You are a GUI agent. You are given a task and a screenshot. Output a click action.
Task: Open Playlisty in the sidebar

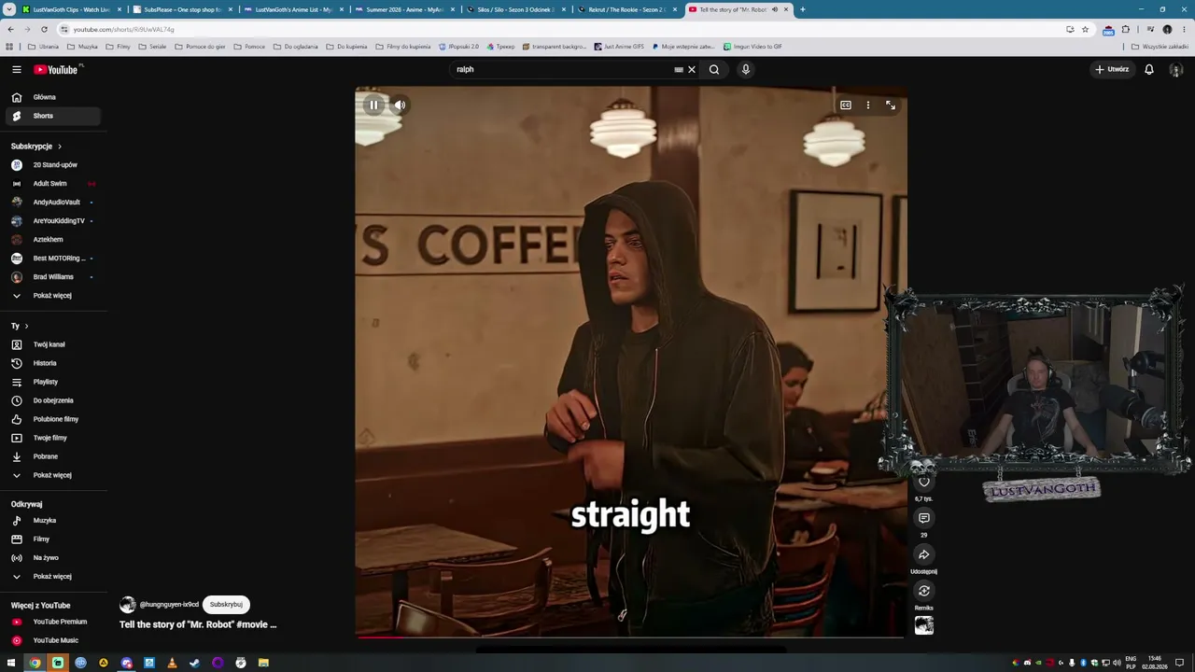(x=51, y=382)
